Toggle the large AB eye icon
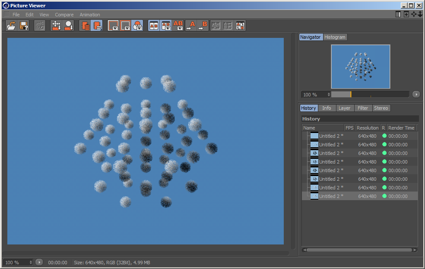Screen dimensions: 425x269 [x=178, y=26]
